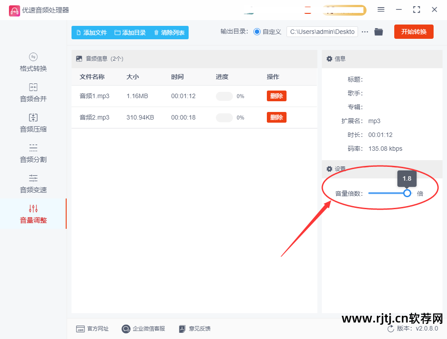Open 企业微信客服 customer service link

[x=143, y=329]
